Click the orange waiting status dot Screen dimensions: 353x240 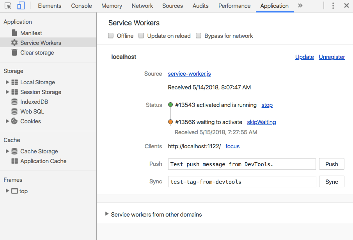(x=170, y=122)
